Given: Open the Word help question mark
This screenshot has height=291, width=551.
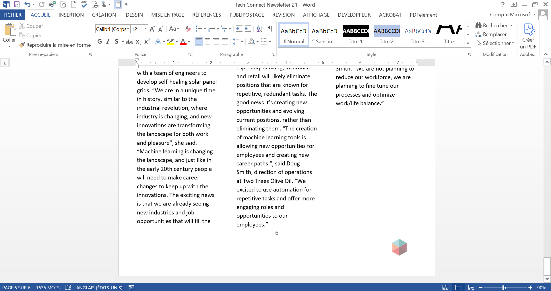Looking at the screenshot, I should (x=503, y=4).
